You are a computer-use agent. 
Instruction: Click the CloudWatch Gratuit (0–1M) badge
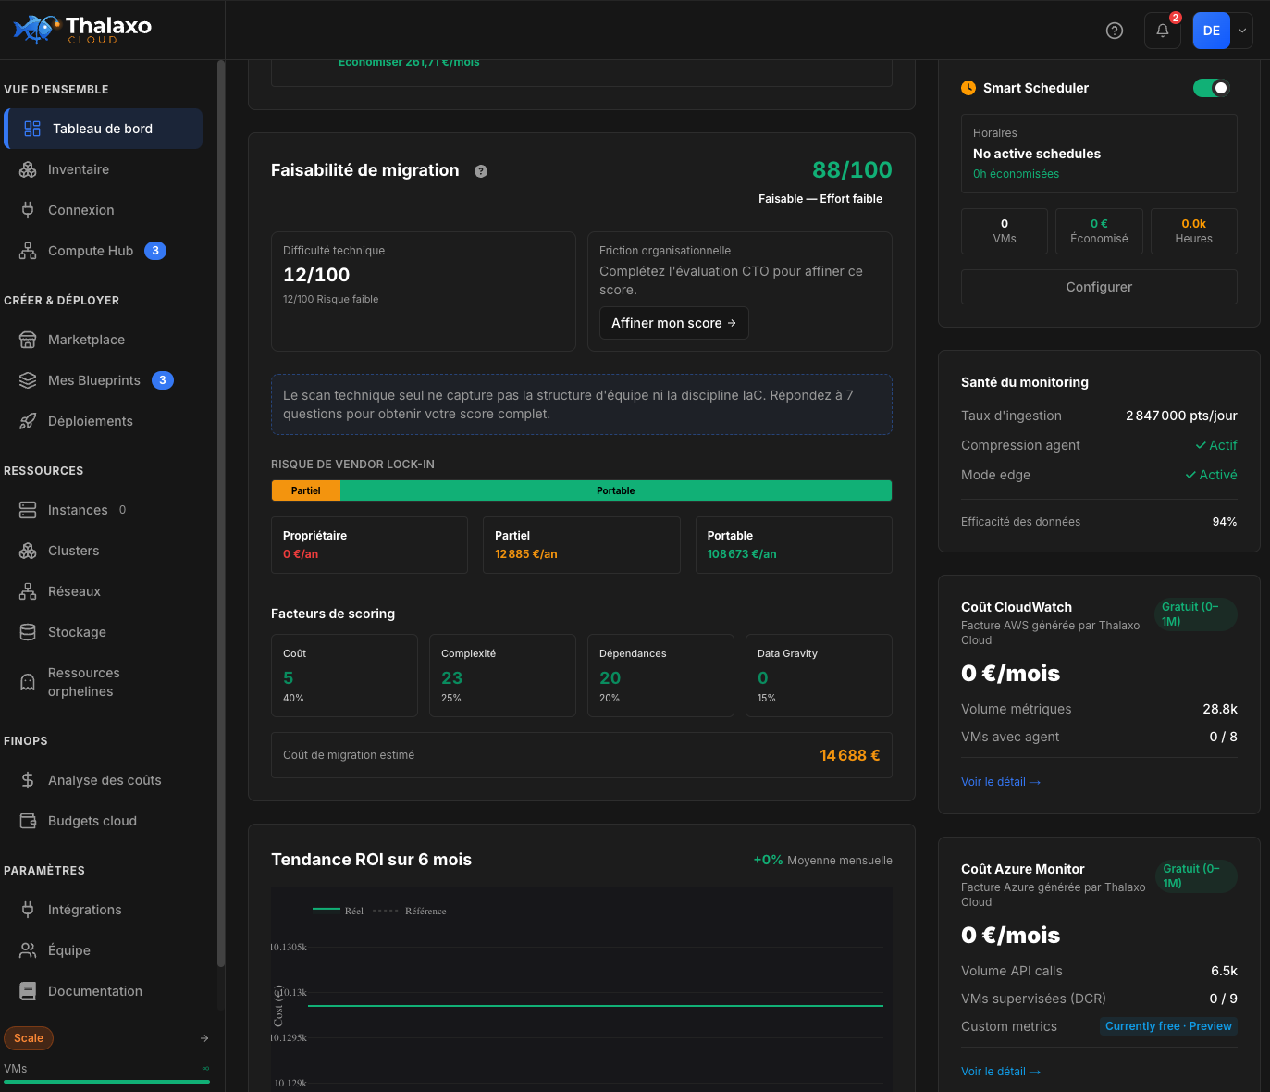[x=1196, y=614]
